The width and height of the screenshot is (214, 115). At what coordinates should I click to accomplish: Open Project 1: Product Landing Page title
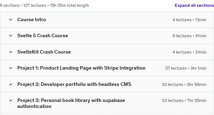click(x=81, y=68)
